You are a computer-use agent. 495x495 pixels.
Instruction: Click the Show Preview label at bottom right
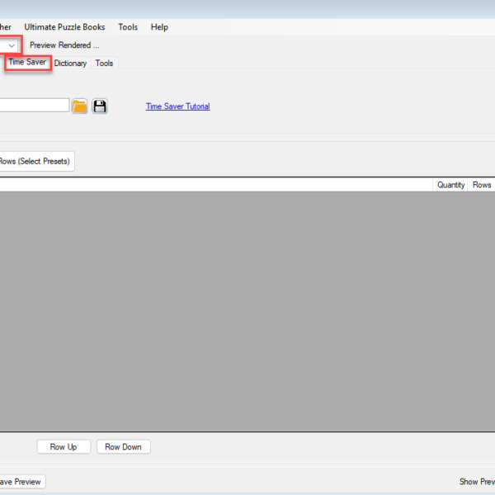pyautogui.click(x=476, y=482)
